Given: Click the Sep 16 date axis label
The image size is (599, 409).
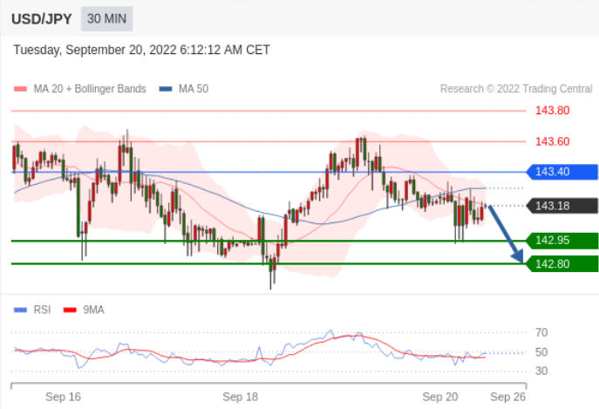Looking at the screenshot, I should [x=63, y=397].
